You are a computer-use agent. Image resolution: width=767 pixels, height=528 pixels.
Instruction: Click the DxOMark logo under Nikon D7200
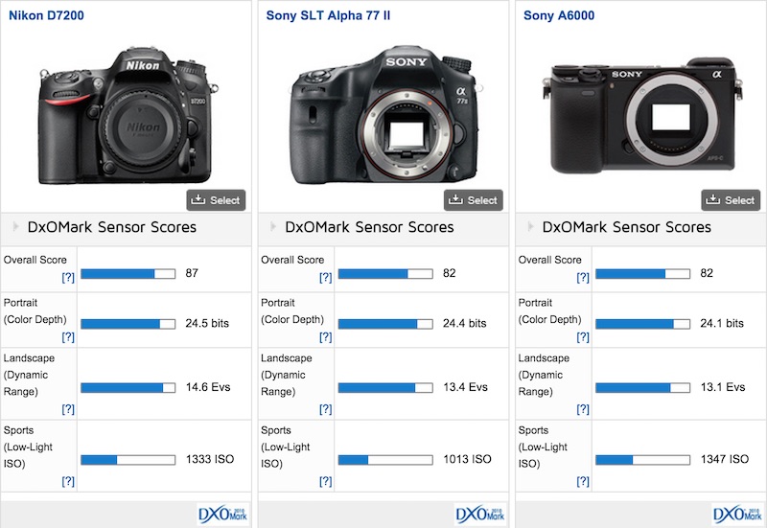tap(223, 515)
